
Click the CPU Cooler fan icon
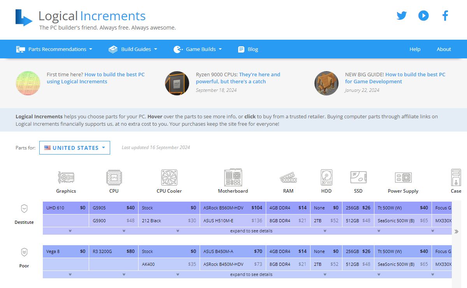click(169, 177)
